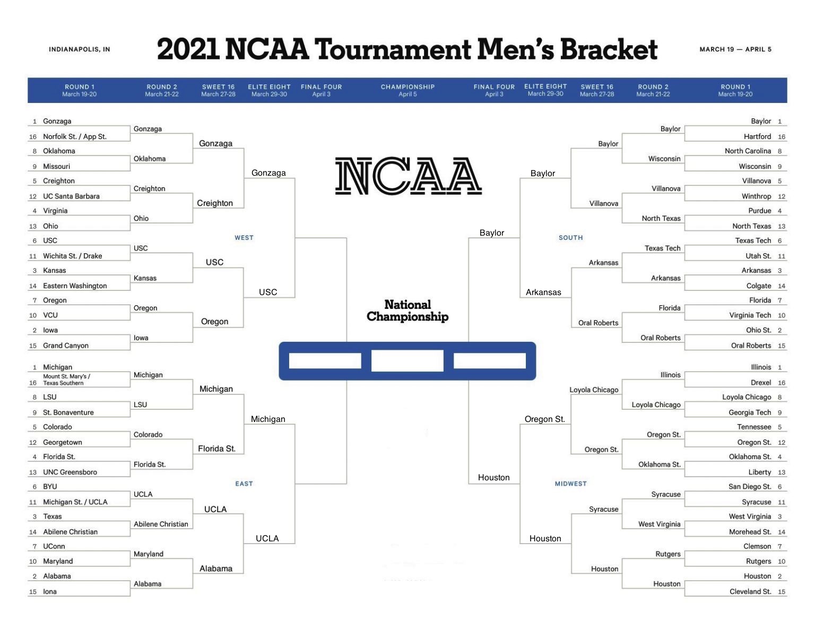Click the Mount St. Mary's / Texas Southern entry
815x630 pixels.
click(x=66, y=379)
